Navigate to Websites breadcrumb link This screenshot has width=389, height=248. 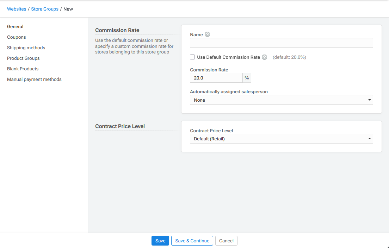pyautogui.click(x=17, y=9)
